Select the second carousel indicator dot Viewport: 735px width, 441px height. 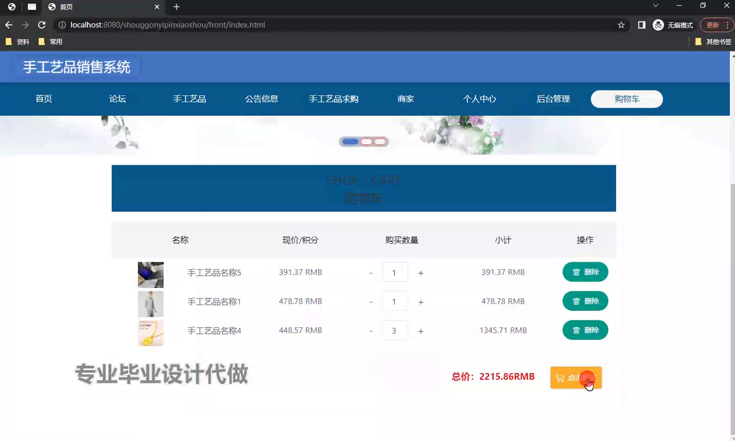pyautogui.click(x=366, y=141)
